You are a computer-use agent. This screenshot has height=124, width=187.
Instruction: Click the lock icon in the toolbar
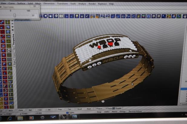[x=82, y=16]
